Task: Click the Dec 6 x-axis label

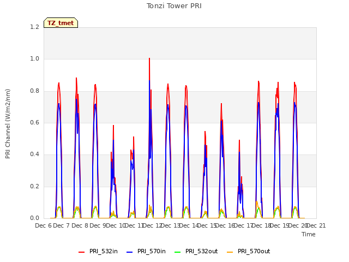Action: tap(43, 225)
